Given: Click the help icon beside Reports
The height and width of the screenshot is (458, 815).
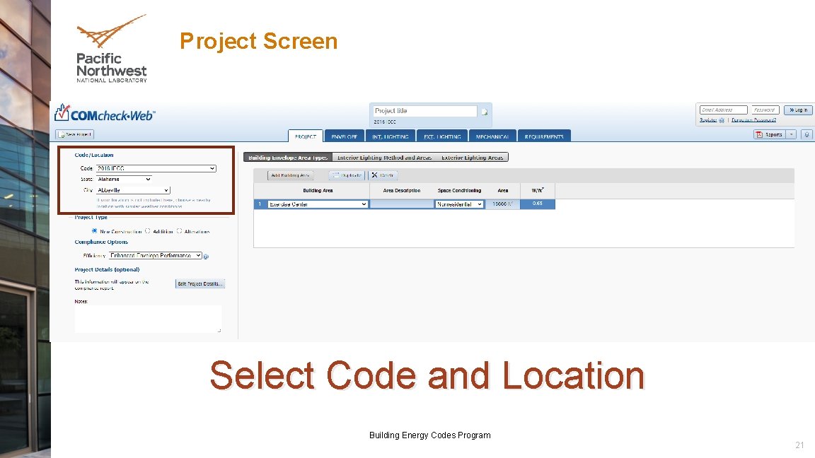Looking at the screenshot, I should click(x=807, y=134).
